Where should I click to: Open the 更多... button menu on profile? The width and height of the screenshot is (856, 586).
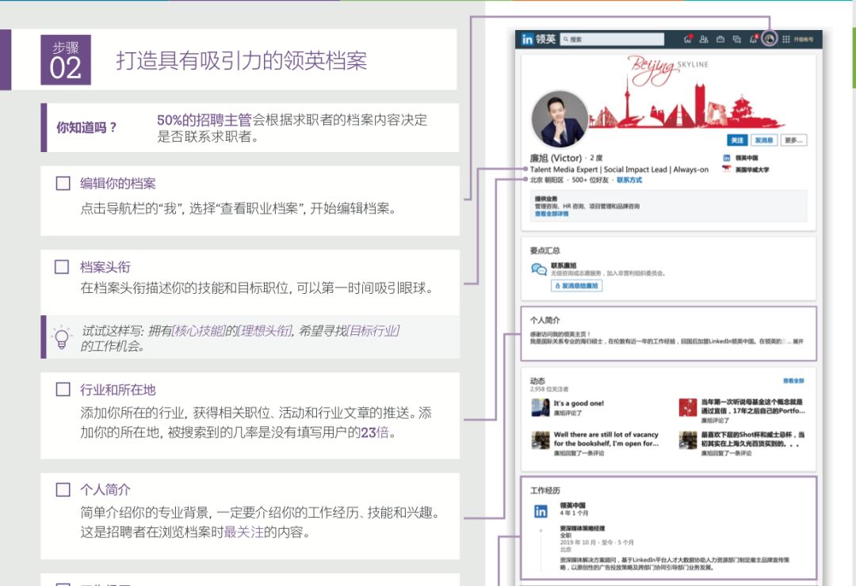[793, 140]
